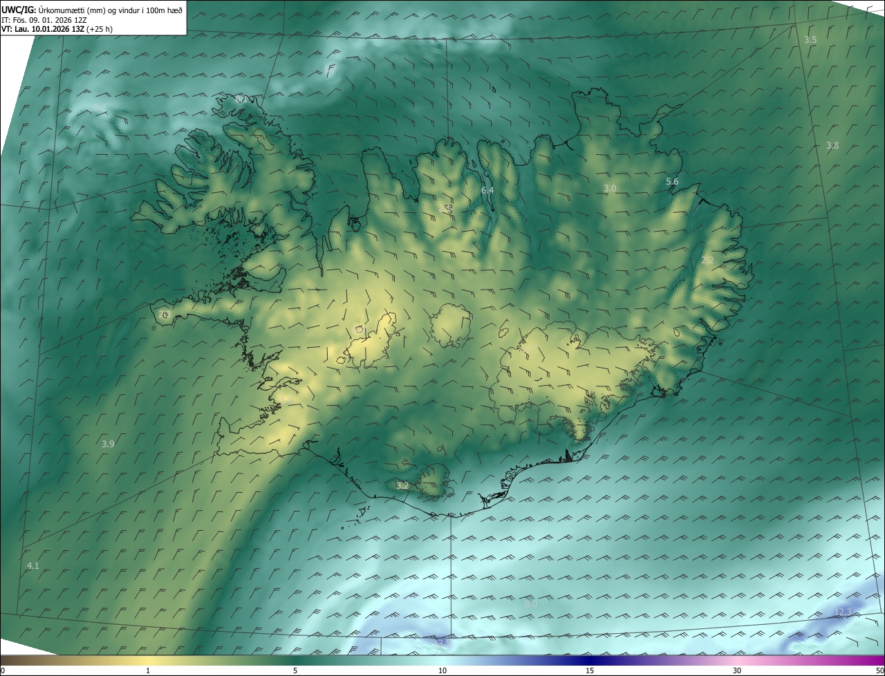This screenshot has width=885, height=676.
Task: Click the 5.6 value on the northeast coast
Action: [x=672, y=182]
